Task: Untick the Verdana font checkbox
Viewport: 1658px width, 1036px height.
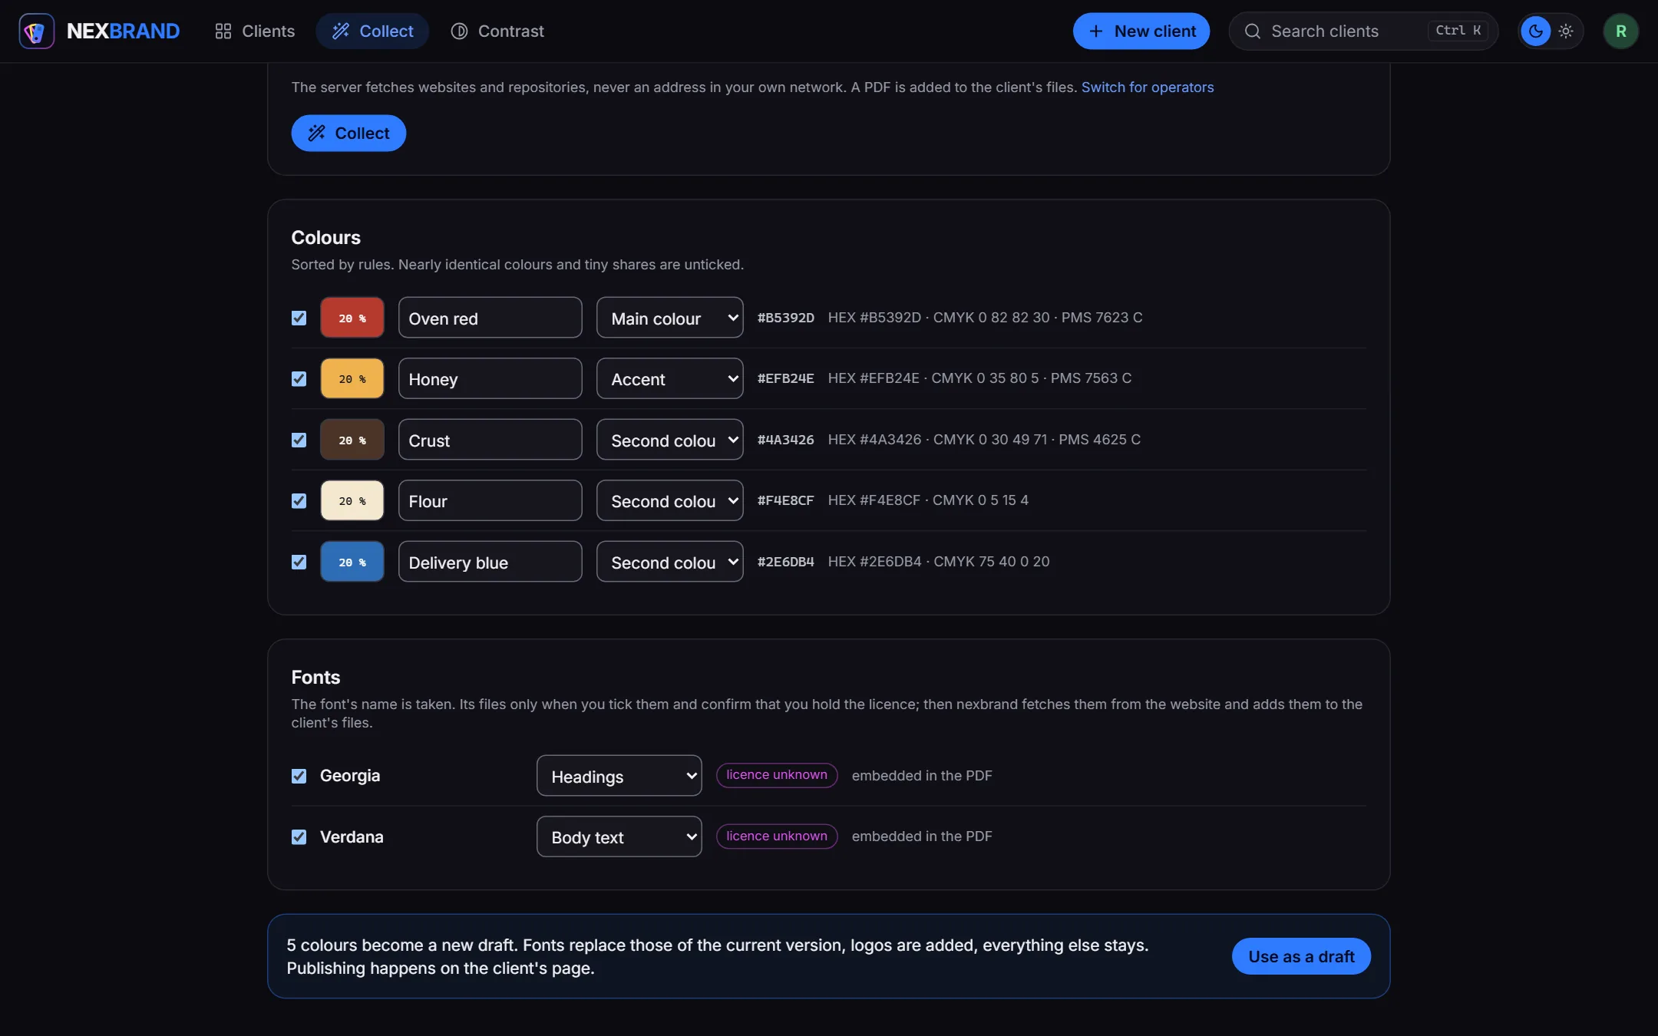Action: pyautogui.click(x=299, y=836)
